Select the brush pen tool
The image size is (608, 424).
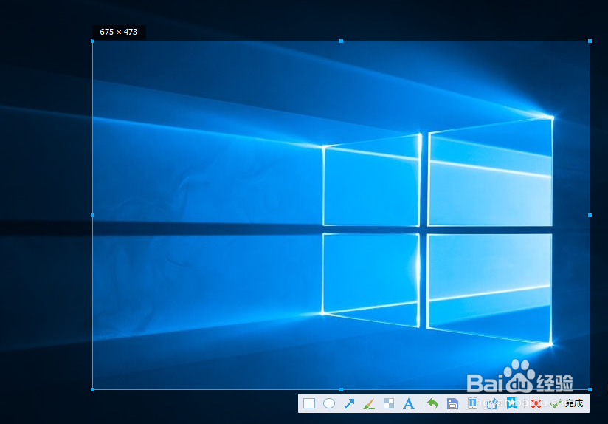pos(369,404)
